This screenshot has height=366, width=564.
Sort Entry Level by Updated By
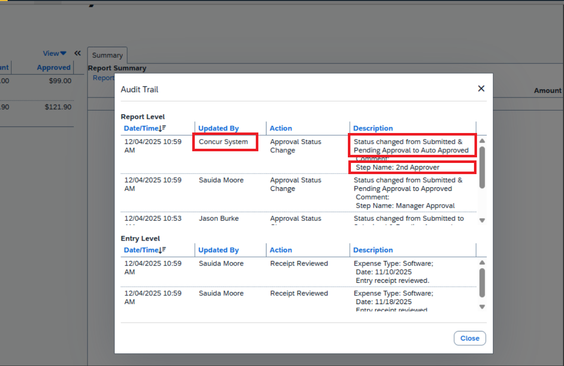pyautogui.click(x=218, y=250)
